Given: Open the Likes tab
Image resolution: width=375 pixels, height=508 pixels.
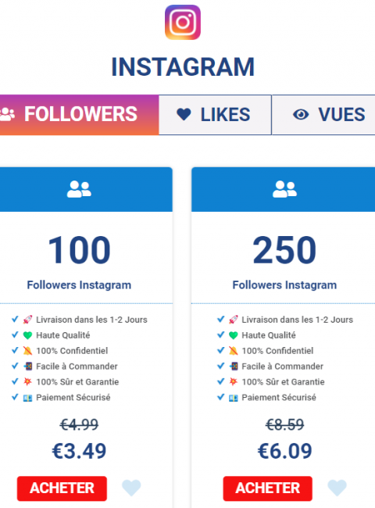Looking at the screenshot, I should (215, 115).
